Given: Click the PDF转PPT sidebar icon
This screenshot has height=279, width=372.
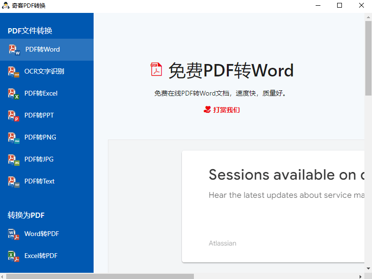Looking at the screenshot, I should 13,116.
